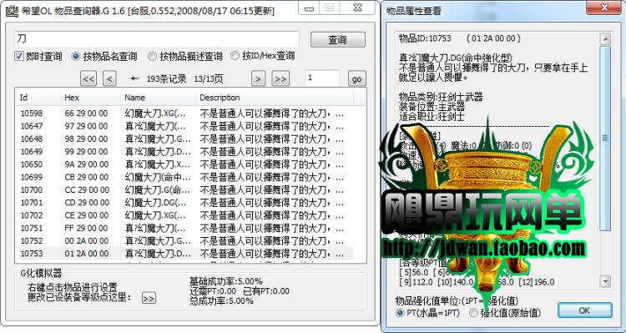
Task: Click scrollbar thumb in 物品属性查看 window
Action: (x=605, y=139)
